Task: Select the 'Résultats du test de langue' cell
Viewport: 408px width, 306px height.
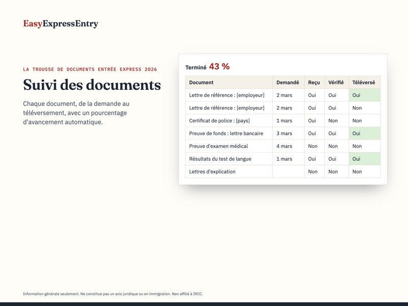Action: click(x=229, y=159)
